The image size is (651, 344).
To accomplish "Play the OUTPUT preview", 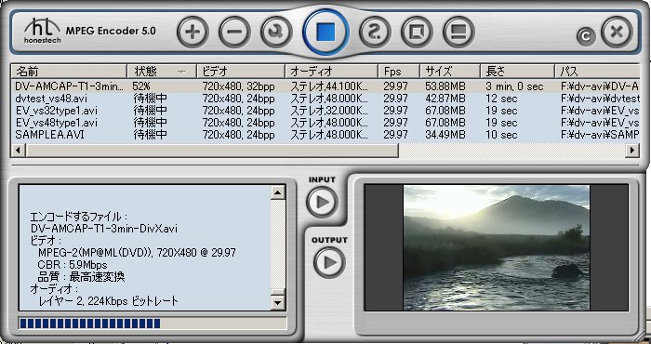I will click(329, 262).
